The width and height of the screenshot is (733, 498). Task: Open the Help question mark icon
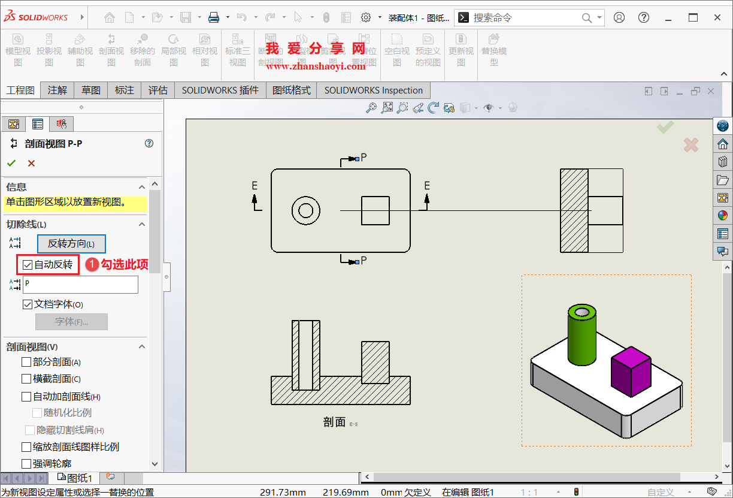(x=644, y=17)
